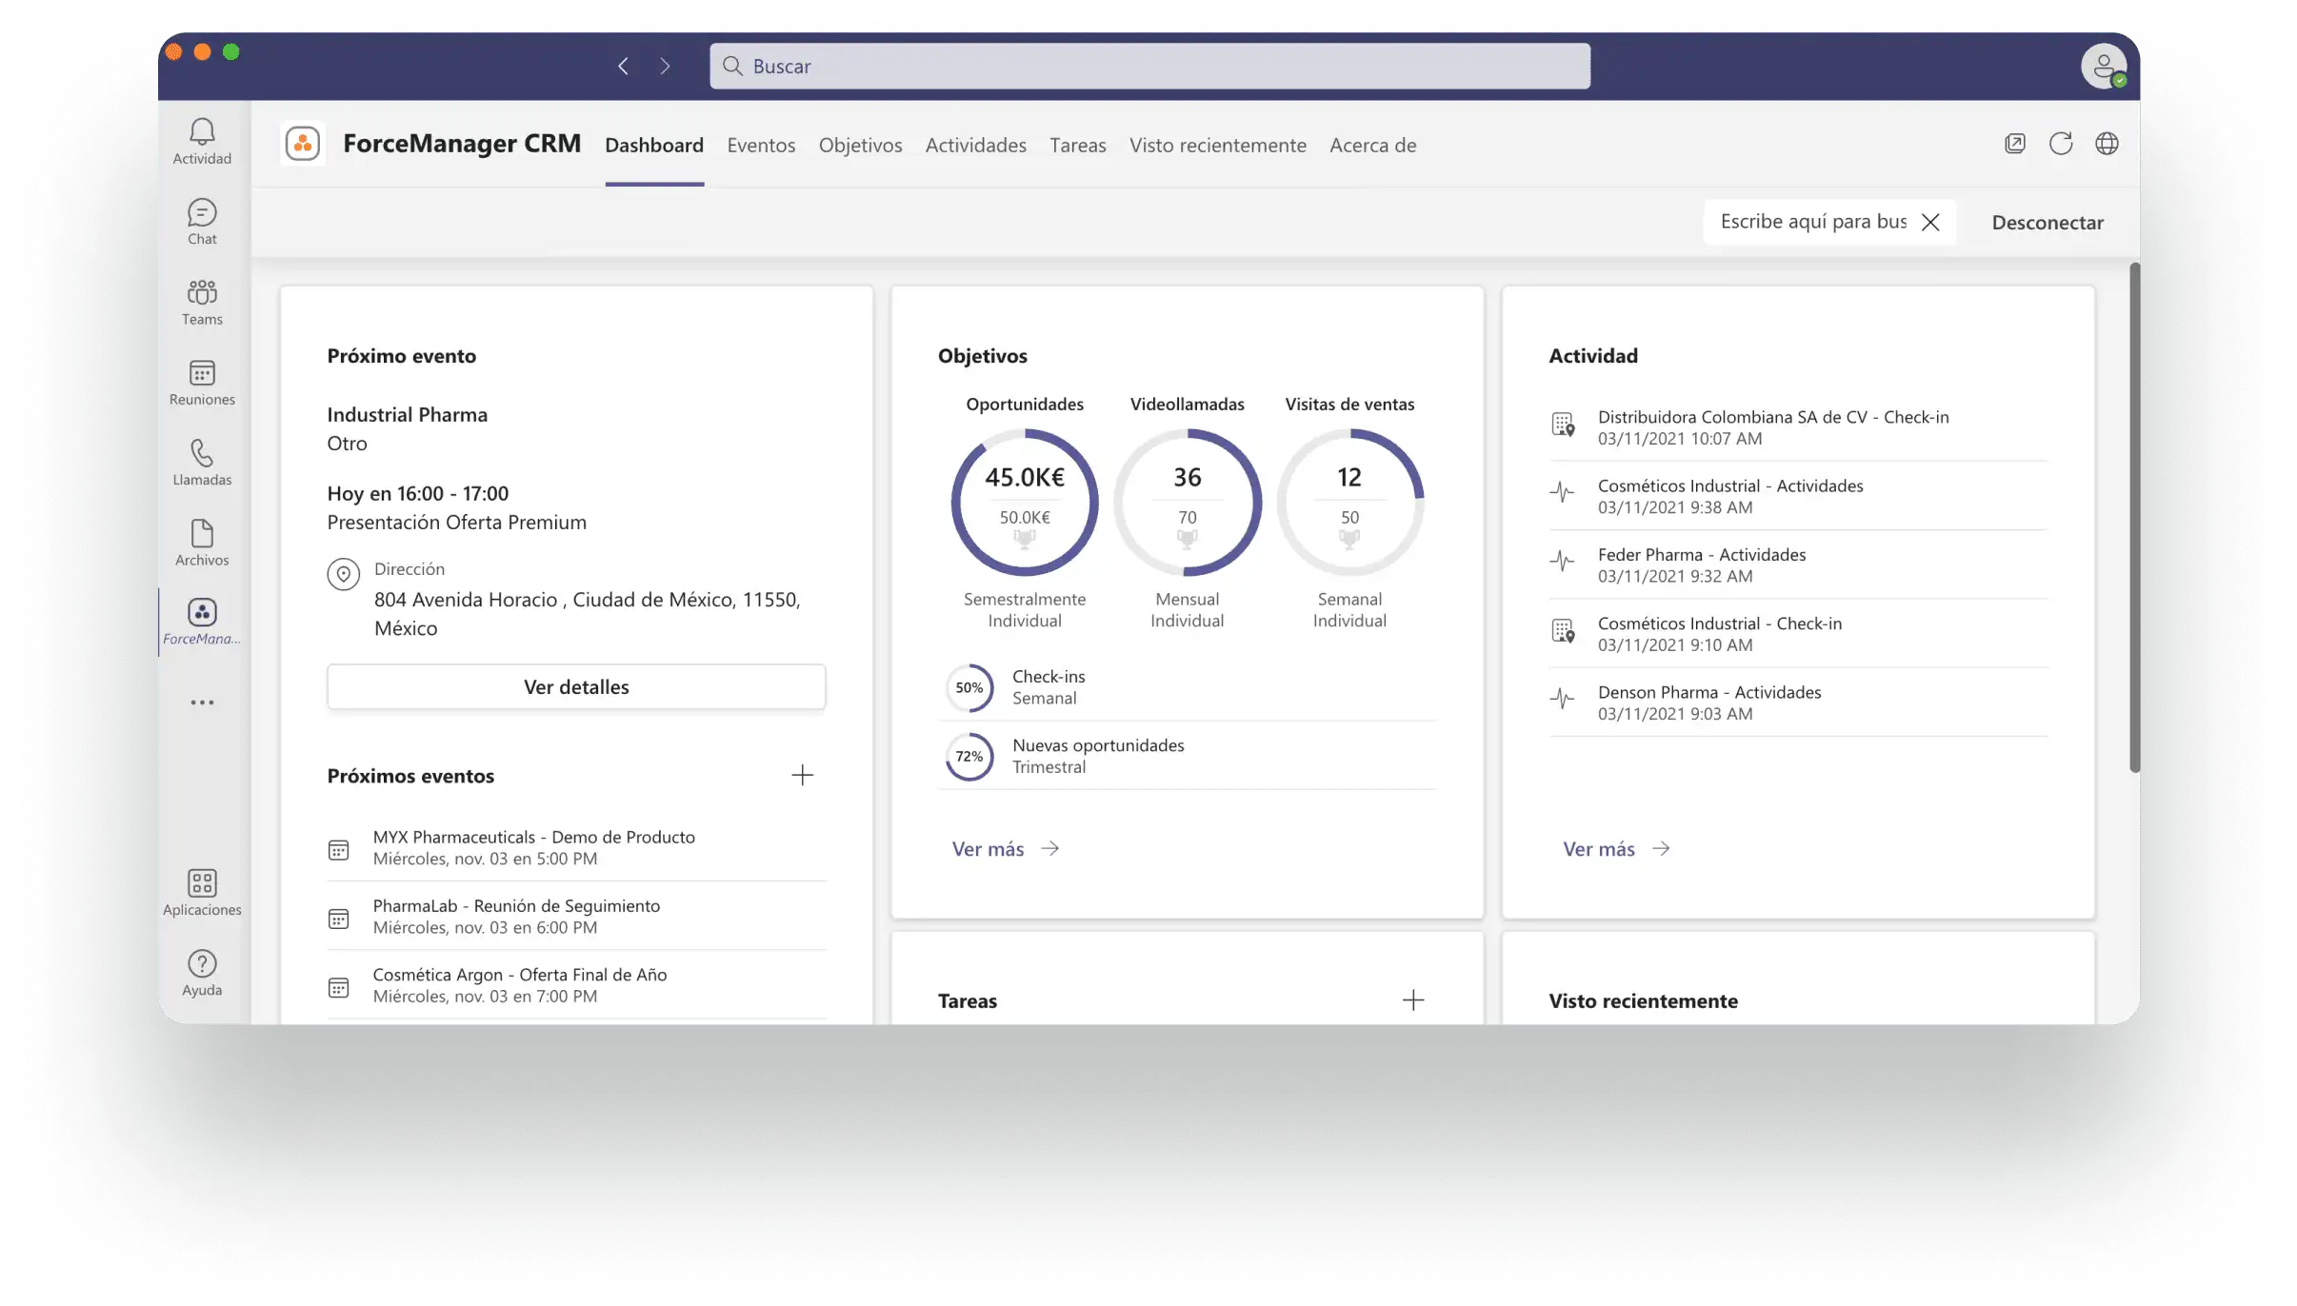Image resolution: width=2297 pixels, height=1306 pixels.
Task: Open Check-ins Semanal goal row
Action: point(1188,687)
